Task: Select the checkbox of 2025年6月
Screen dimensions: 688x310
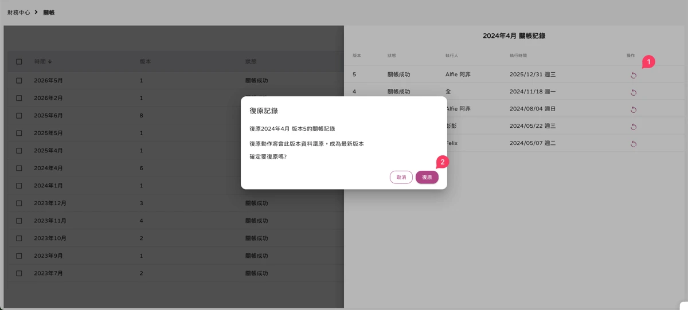Action: (x=19, y=116)
